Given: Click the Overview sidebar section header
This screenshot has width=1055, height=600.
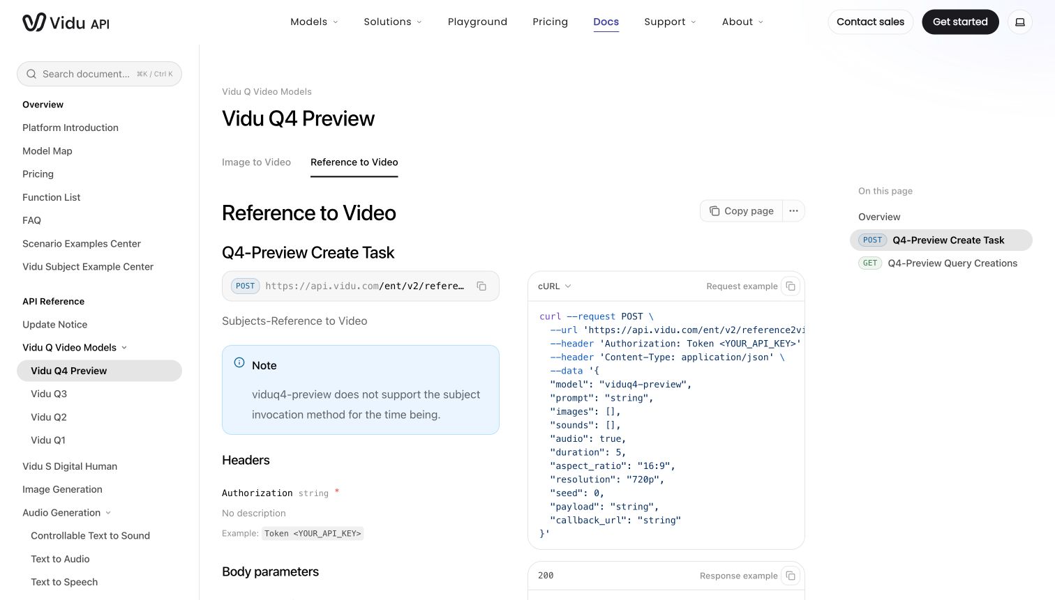Looking at the screenshot, I should coord(43,105).
